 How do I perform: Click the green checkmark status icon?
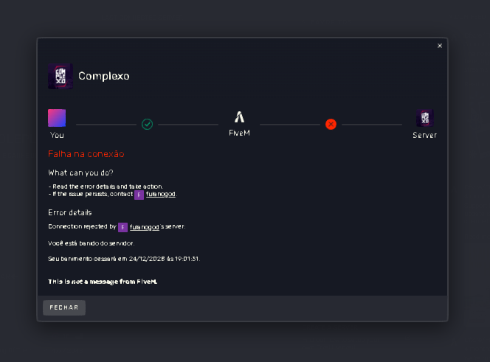147,125
